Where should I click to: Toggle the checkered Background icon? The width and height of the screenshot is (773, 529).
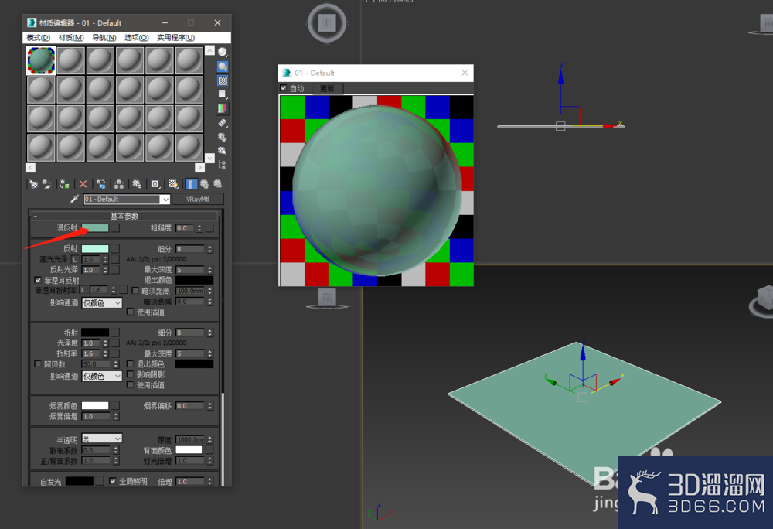(x=223, y=80)
